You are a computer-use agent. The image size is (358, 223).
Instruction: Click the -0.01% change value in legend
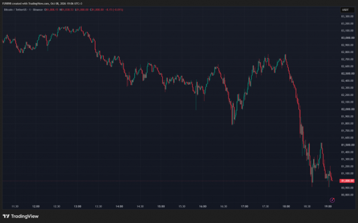click(118, 10)
